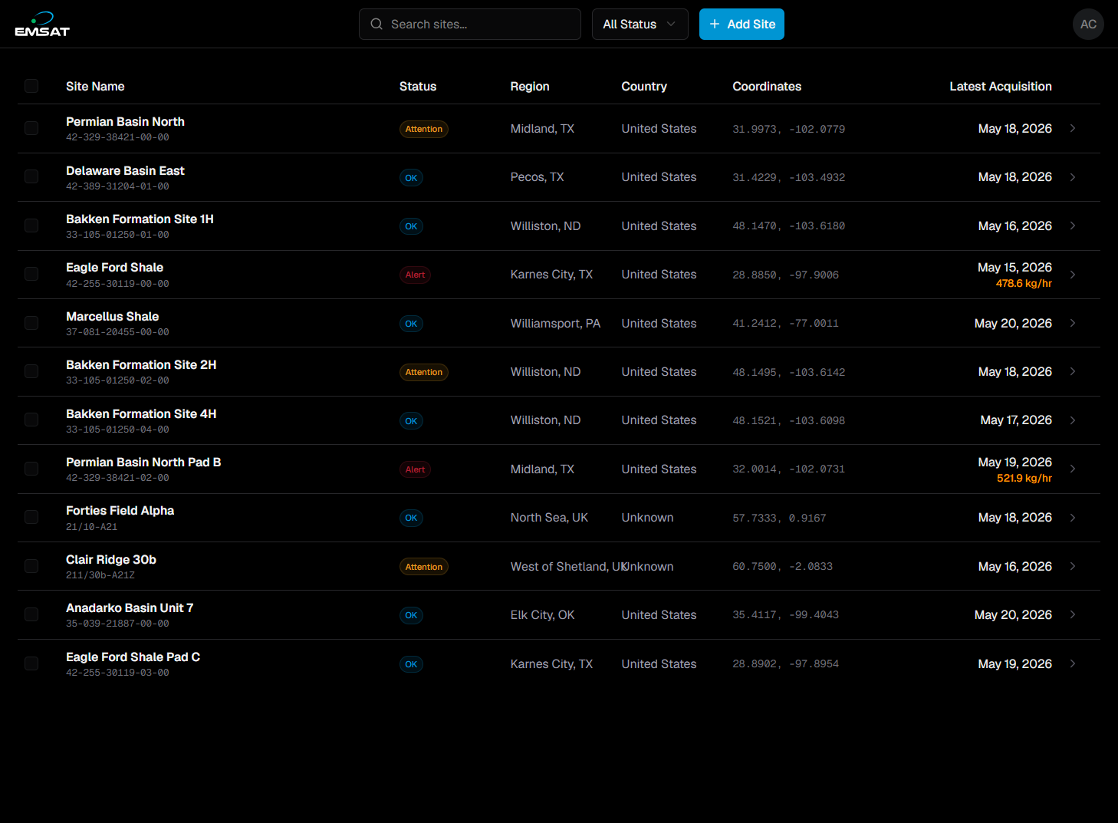Click the Attention badge for Bakken Formation Site 2H
1118x823 pixels.
point(423,372)
